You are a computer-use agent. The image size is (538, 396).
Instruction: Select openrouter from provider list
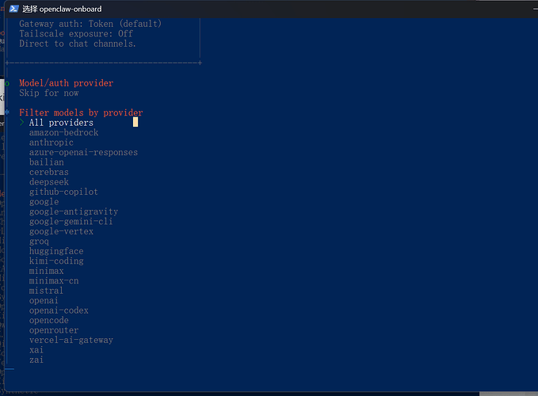(54, 330)
